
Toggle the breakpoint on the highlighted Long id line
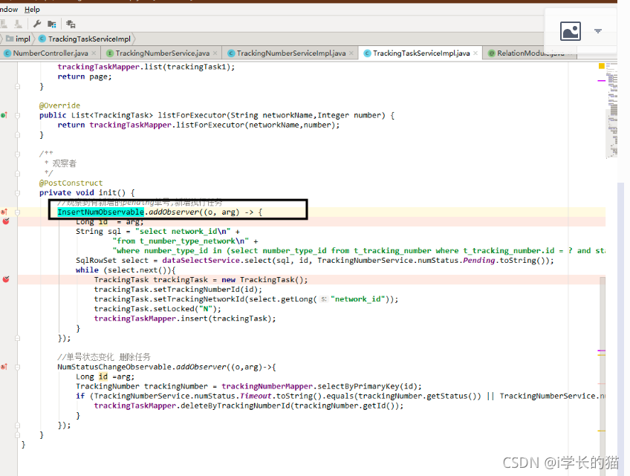pyautogui.click(x=5, y=221)
